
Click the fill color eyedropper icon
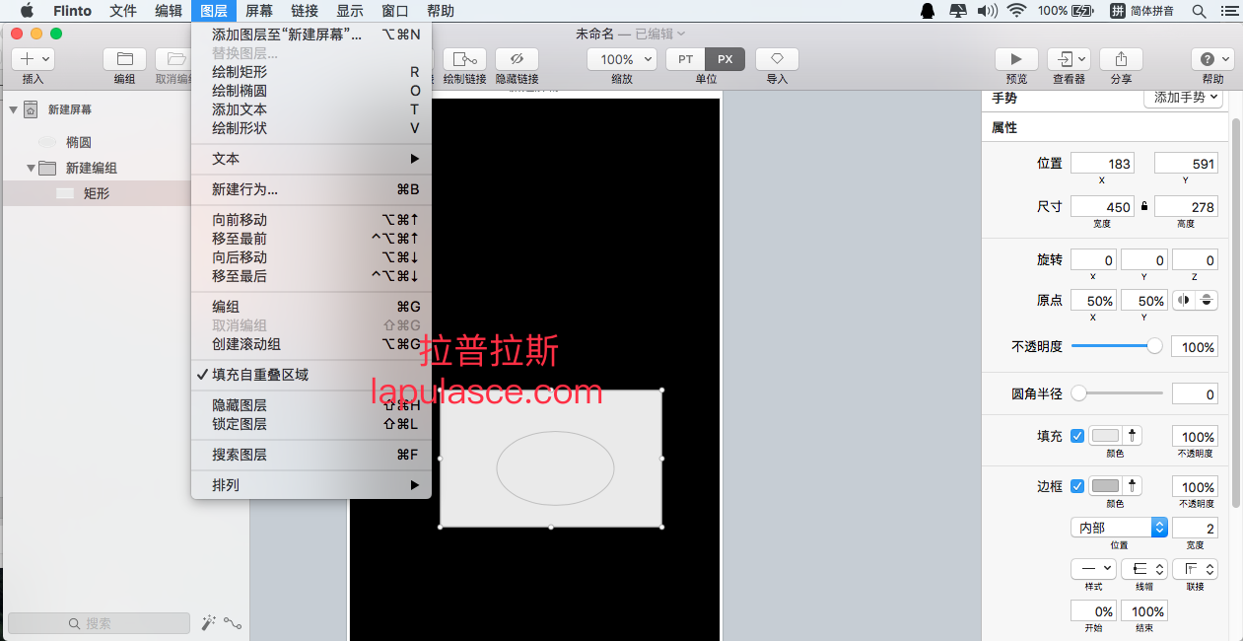point(1132,435)
